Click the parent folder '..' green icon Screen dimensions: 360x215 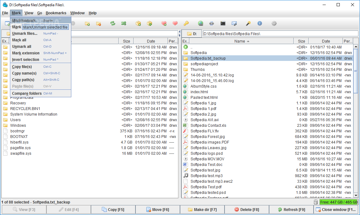coord(186,47)
